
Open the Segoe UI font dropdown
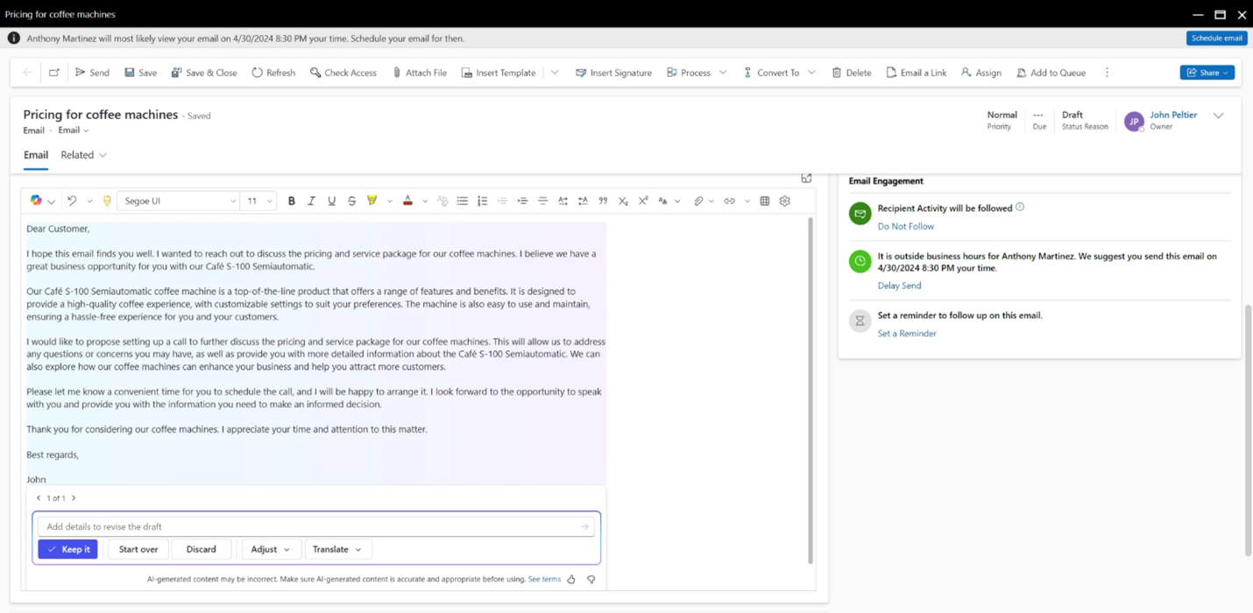(179, 201)
